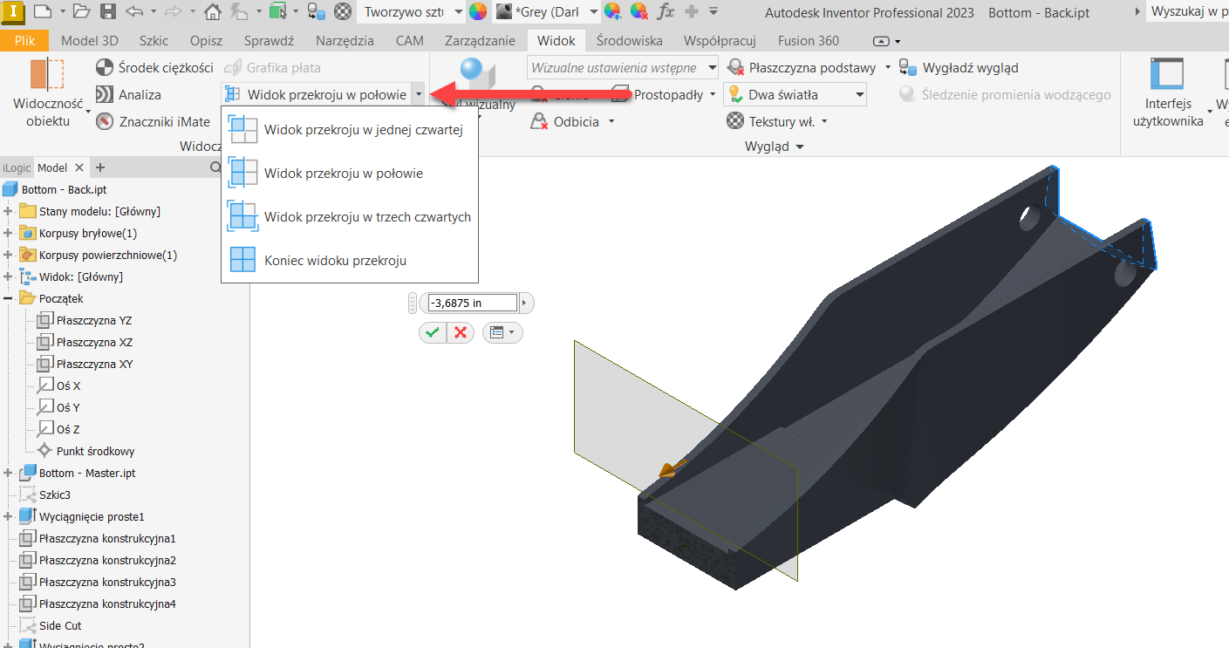Click the Znaczniki iMate icon

pos(105,122)
